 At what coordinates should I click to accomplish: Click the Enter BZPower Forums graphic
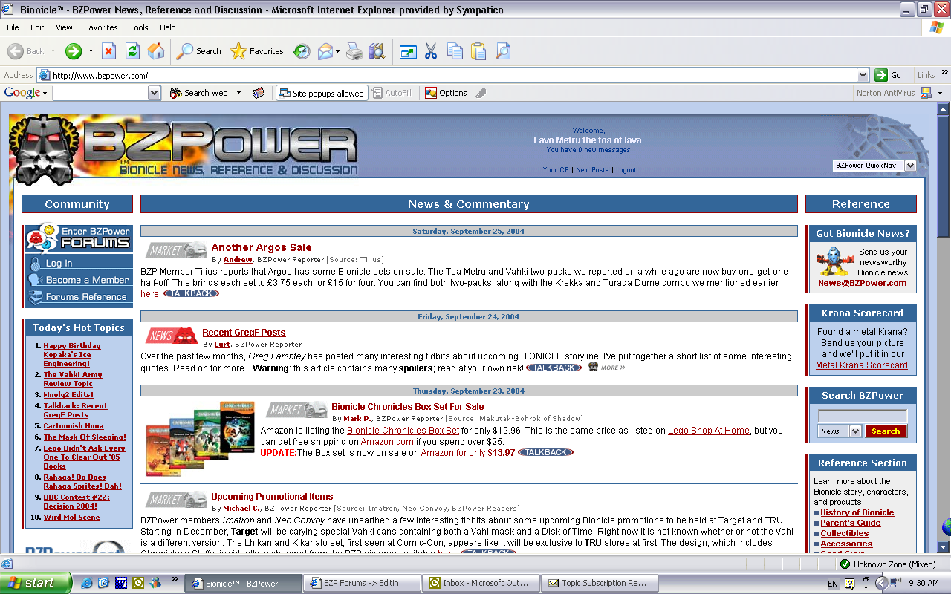click(x=79, y=238)
